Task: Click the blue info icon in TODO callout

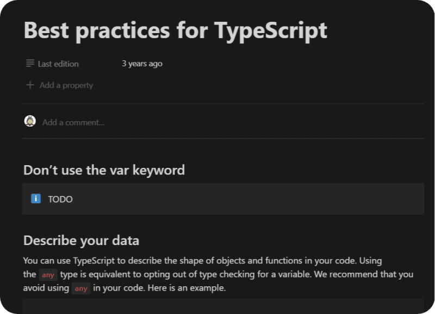Action: pos(36,199)
